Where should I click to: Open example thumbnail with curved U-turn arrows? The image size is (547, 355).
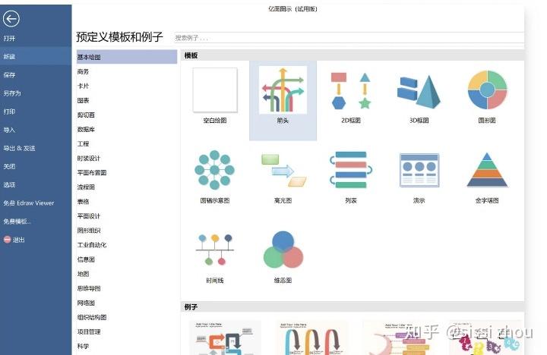pos(311,338)
